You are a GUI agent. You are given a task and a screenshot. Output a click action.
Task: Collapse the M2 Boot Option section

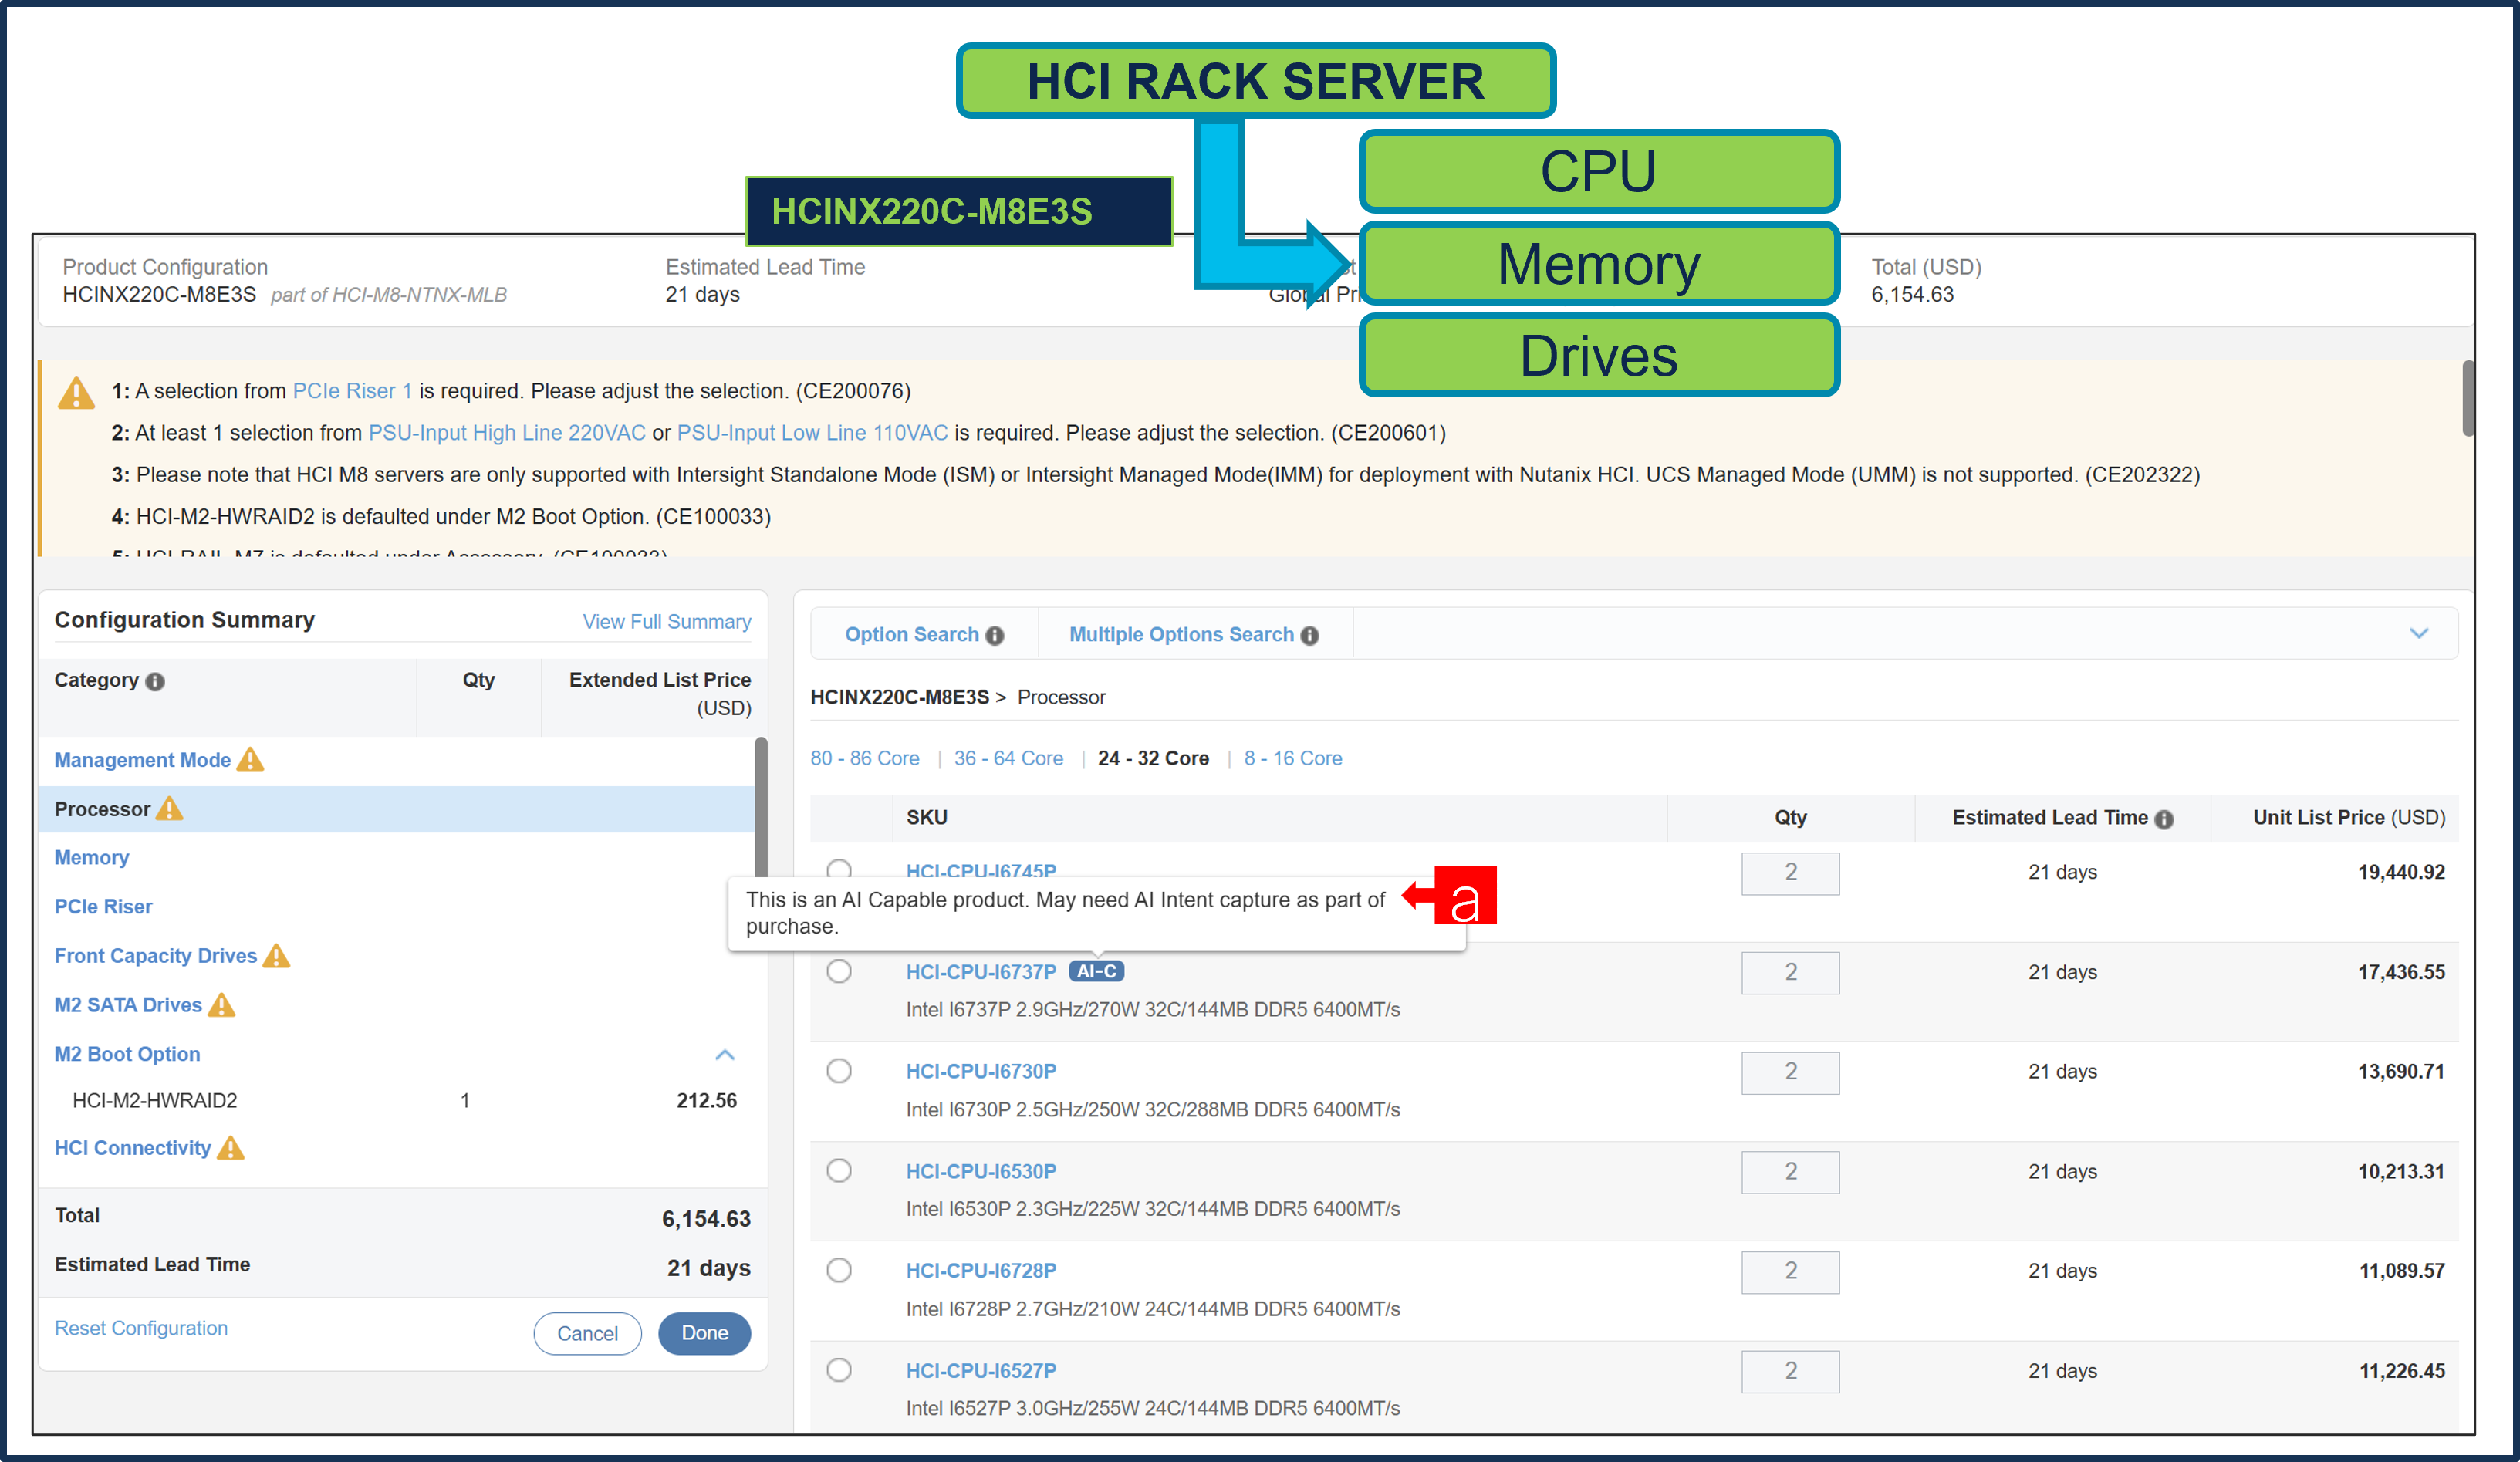pyautogui.click(x=725, y=1055)
